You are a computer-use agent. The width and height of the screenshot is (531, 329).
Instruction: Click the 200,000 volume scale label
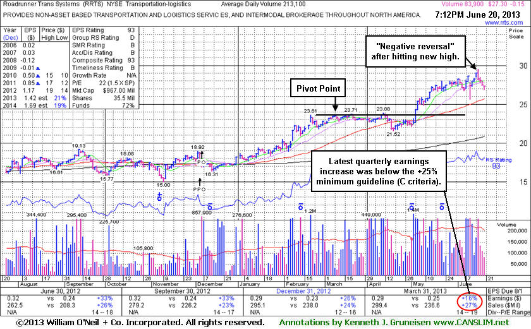tap(517, 230)
